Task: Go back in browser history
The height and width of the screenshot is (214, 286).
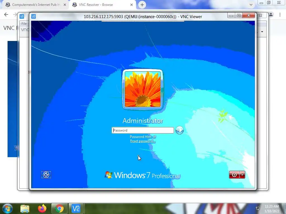Action: (6, 14)
